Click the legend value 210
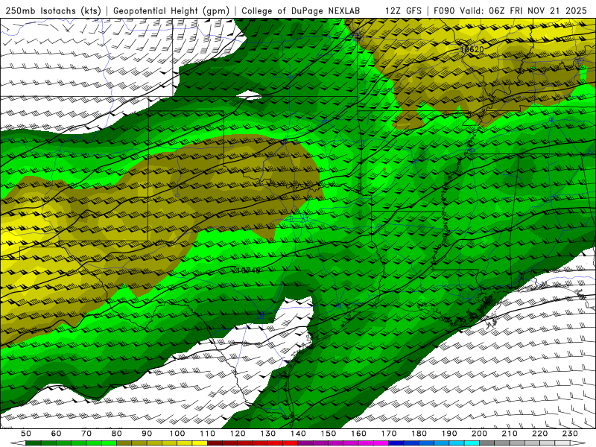Screen dimensions: 596x447 (510, 434)
